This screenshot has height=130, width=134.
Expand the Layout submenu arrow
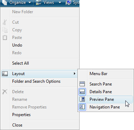tap(75, 74)
